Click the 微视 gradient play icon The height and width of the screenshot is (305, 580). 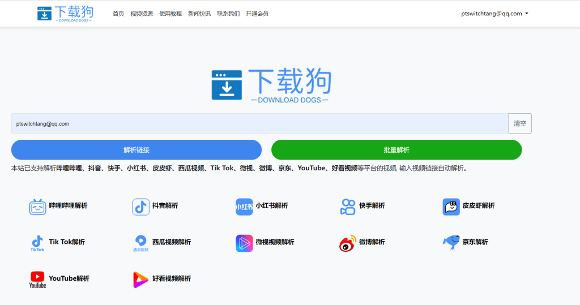point(244,243)
